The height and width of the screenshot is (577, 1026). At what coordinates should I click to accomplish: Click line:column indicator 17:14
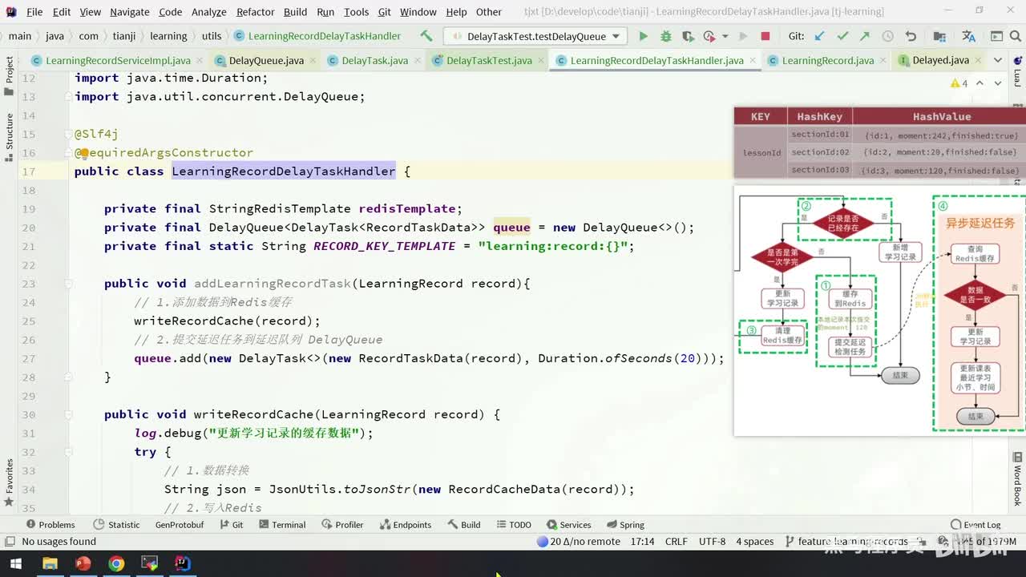tap(642, 542)
